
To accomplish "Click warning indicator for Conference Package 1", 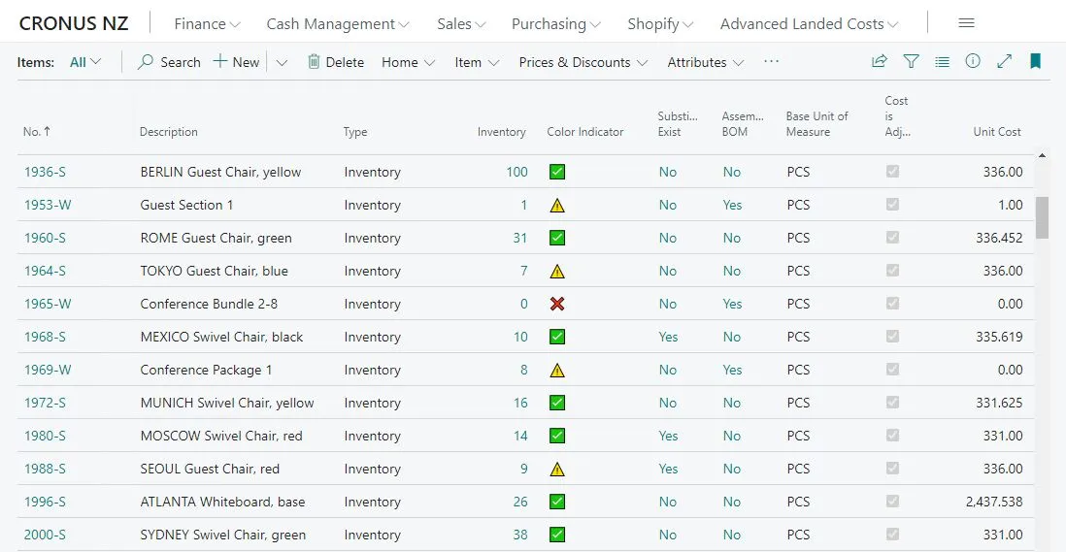I will click(x=557, y=370).
